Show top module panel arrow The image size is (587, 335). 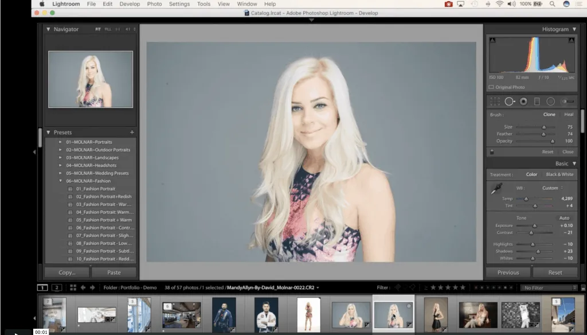[311, 20]
